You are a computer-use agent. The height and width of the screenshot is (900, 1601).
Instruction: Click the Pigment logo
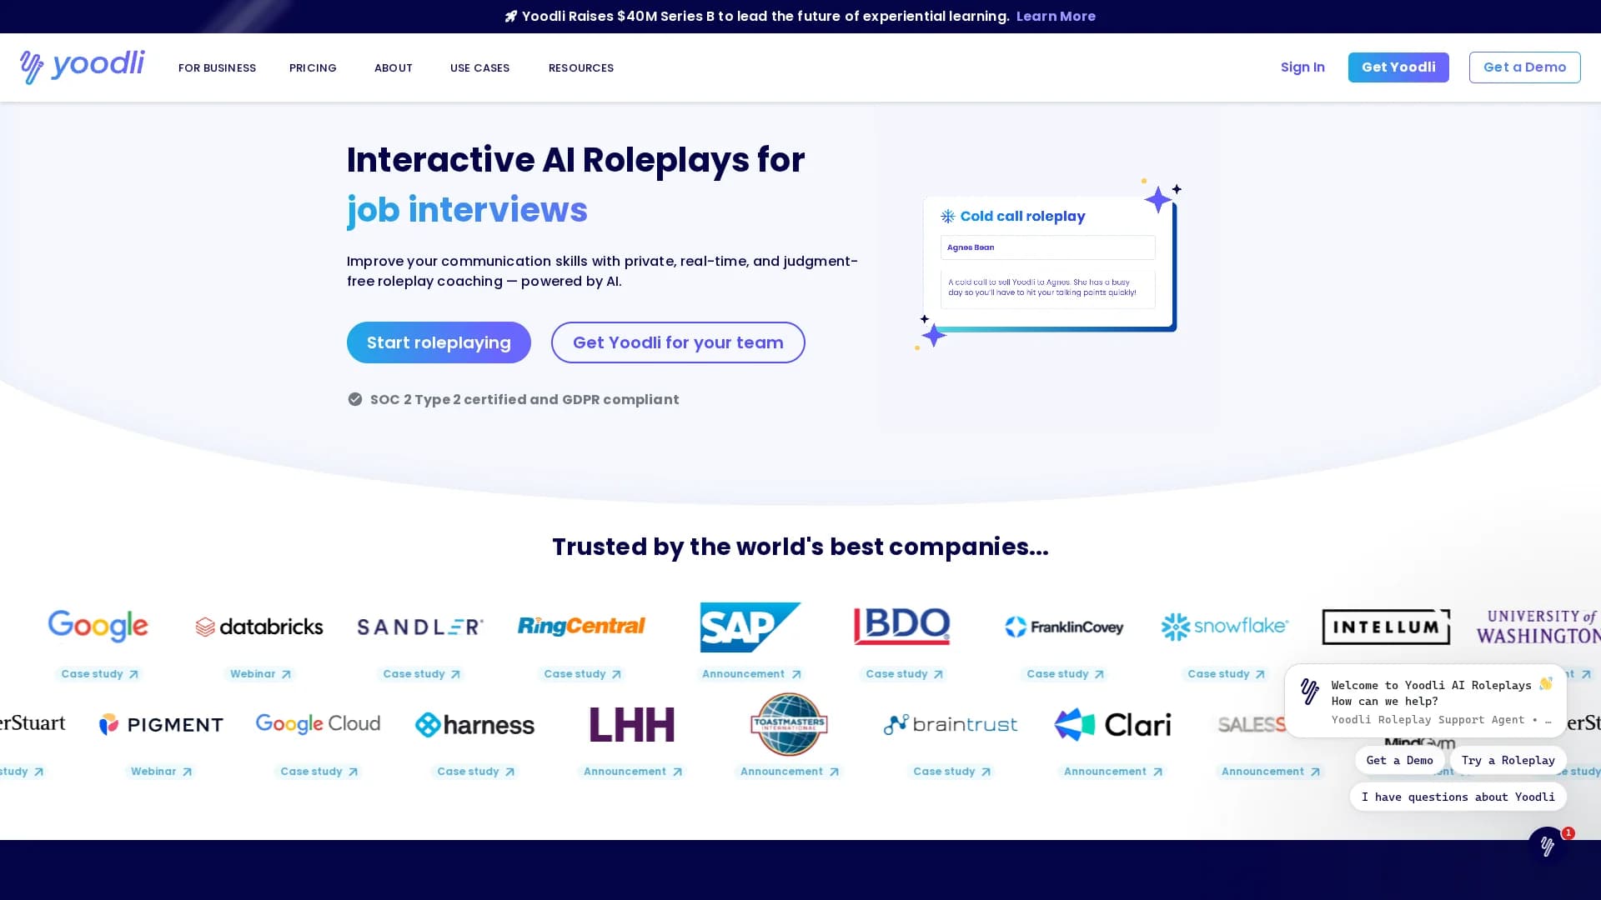(161, 724)
